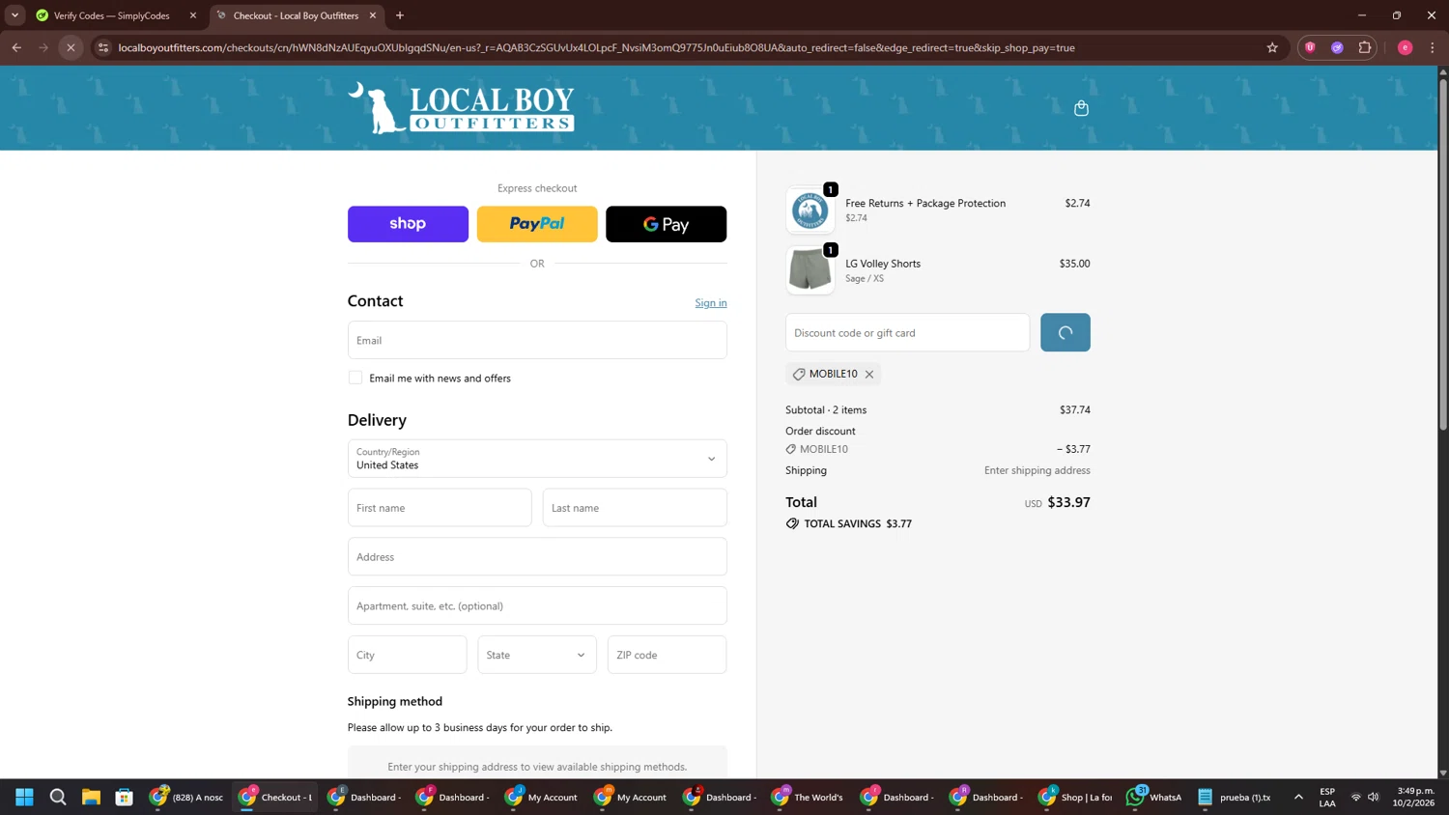Viewport: 1449px width, 815px height.
Task: View site information icon in address bar
Action: [x=103, y=47]
